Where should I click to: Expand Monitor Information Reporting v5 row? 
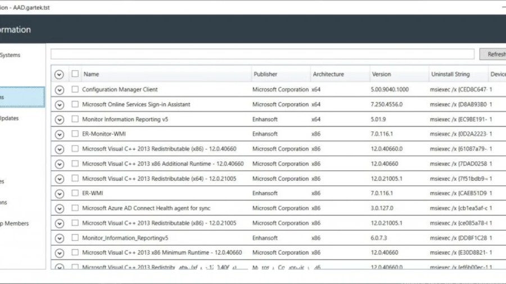(x=60, y=120)
